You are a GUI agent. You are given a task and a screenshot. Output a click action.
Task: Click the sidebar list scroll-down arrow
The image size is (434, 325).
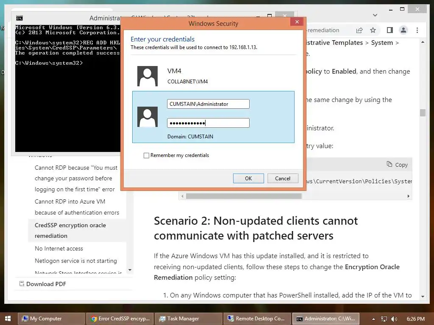[x=130, y=270]
